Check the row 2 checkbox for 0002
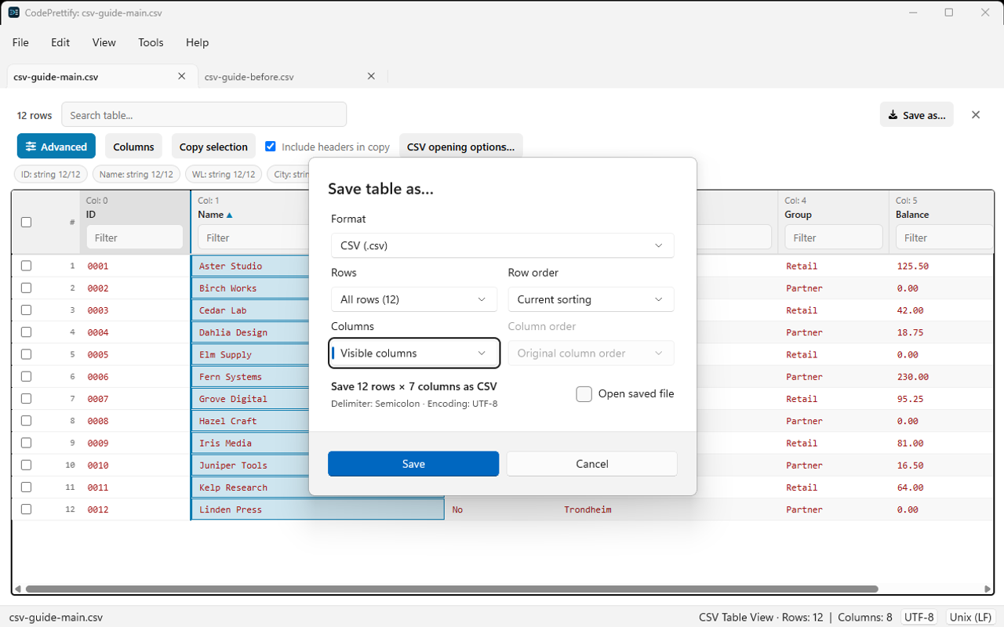Image resolution: width=1004 pixels, height=627 pixels. [x=26, y=288]
